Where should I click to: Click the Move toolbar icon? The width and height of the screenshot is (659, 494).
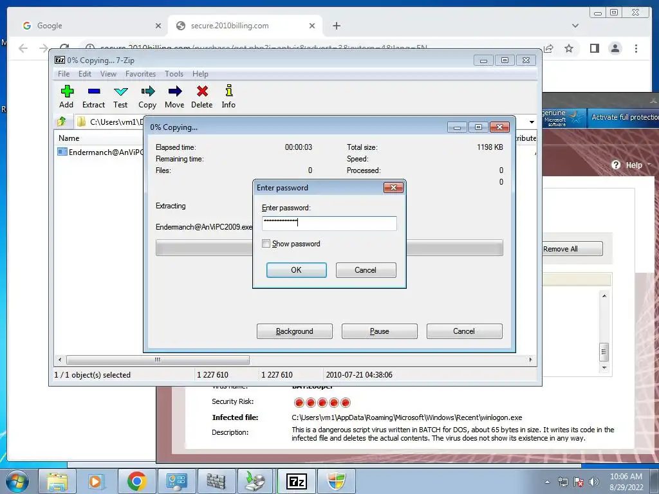tap(174, 96)
